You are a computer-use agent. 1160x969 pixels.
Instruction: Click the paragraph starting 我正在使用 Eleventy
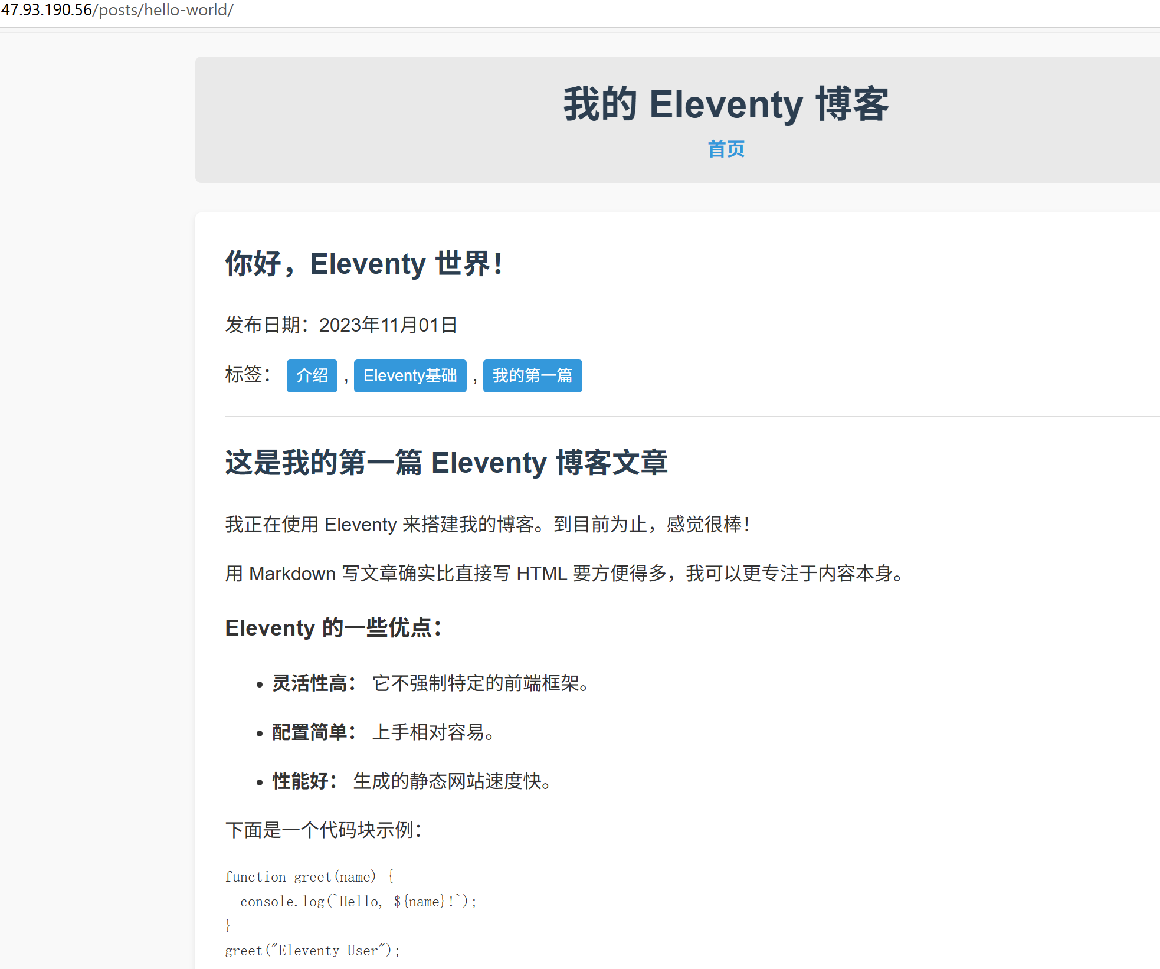pyautogui.click(x=487, y=524)
